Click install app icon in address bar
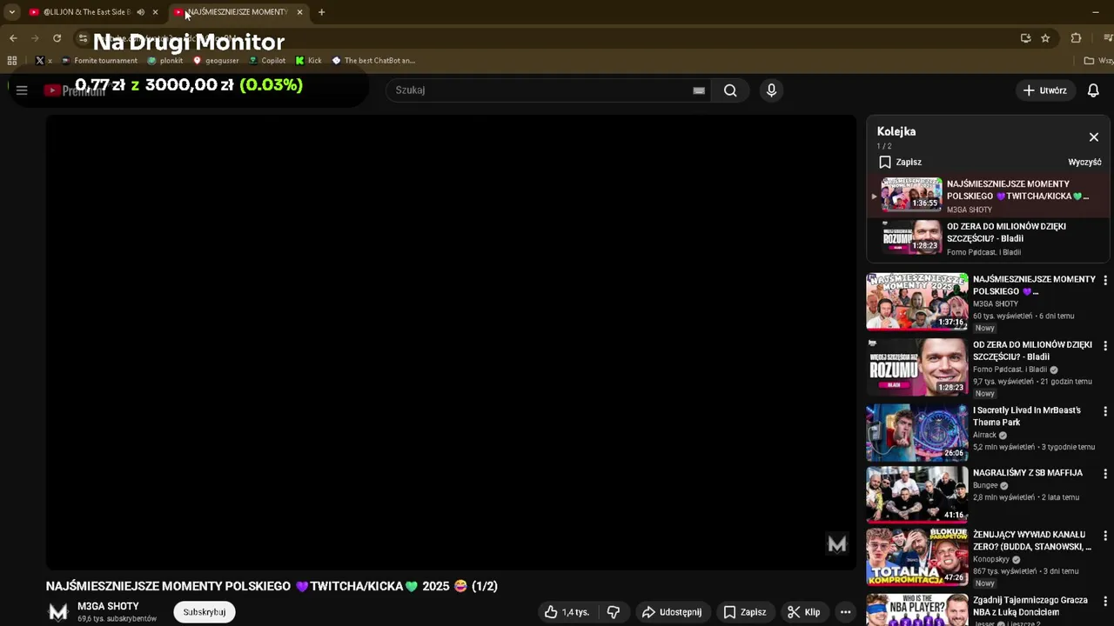The width and height of the screenshot is (1114, 626). tap(1025, 38)
